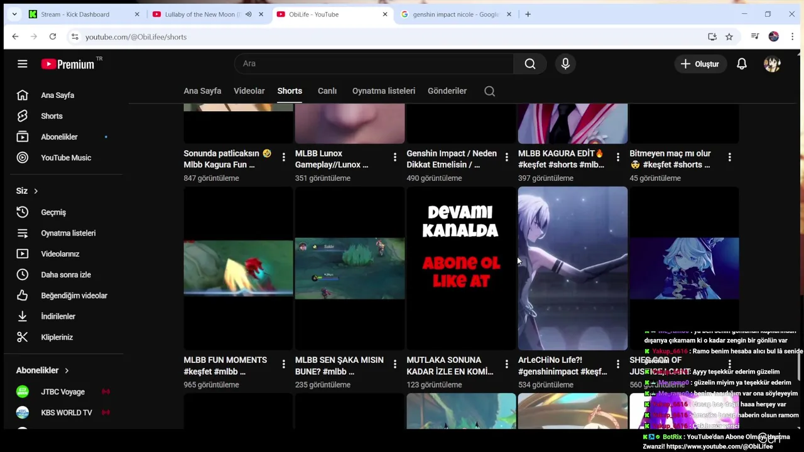The image size is (804, 452).
Task: Switch to Oynatma listeleri channel tab
Action: (384, 91)
